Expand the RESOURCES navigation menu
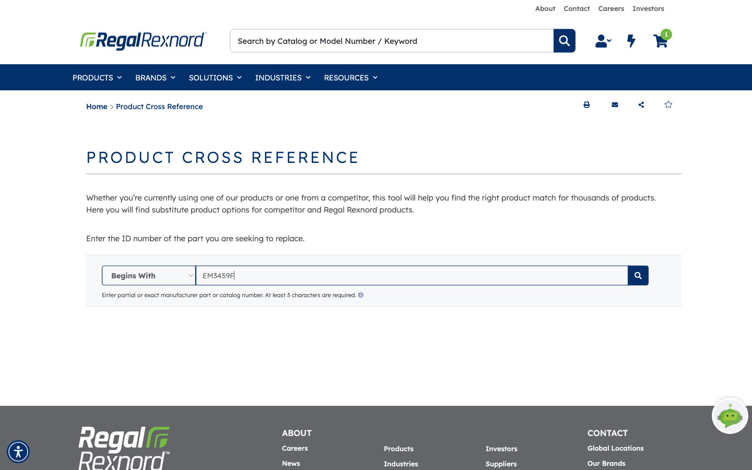The image size is (752, 470). tap(350, 77)
